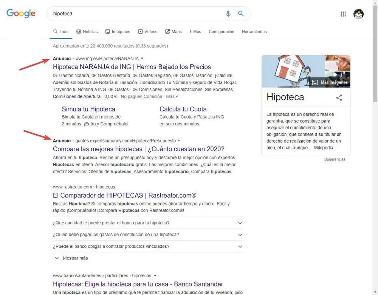Image resolution: width=378 pixels, height=295 pixels.
Task: Open dropdown arrow next to ing.es URL
Action: point(142,59)
